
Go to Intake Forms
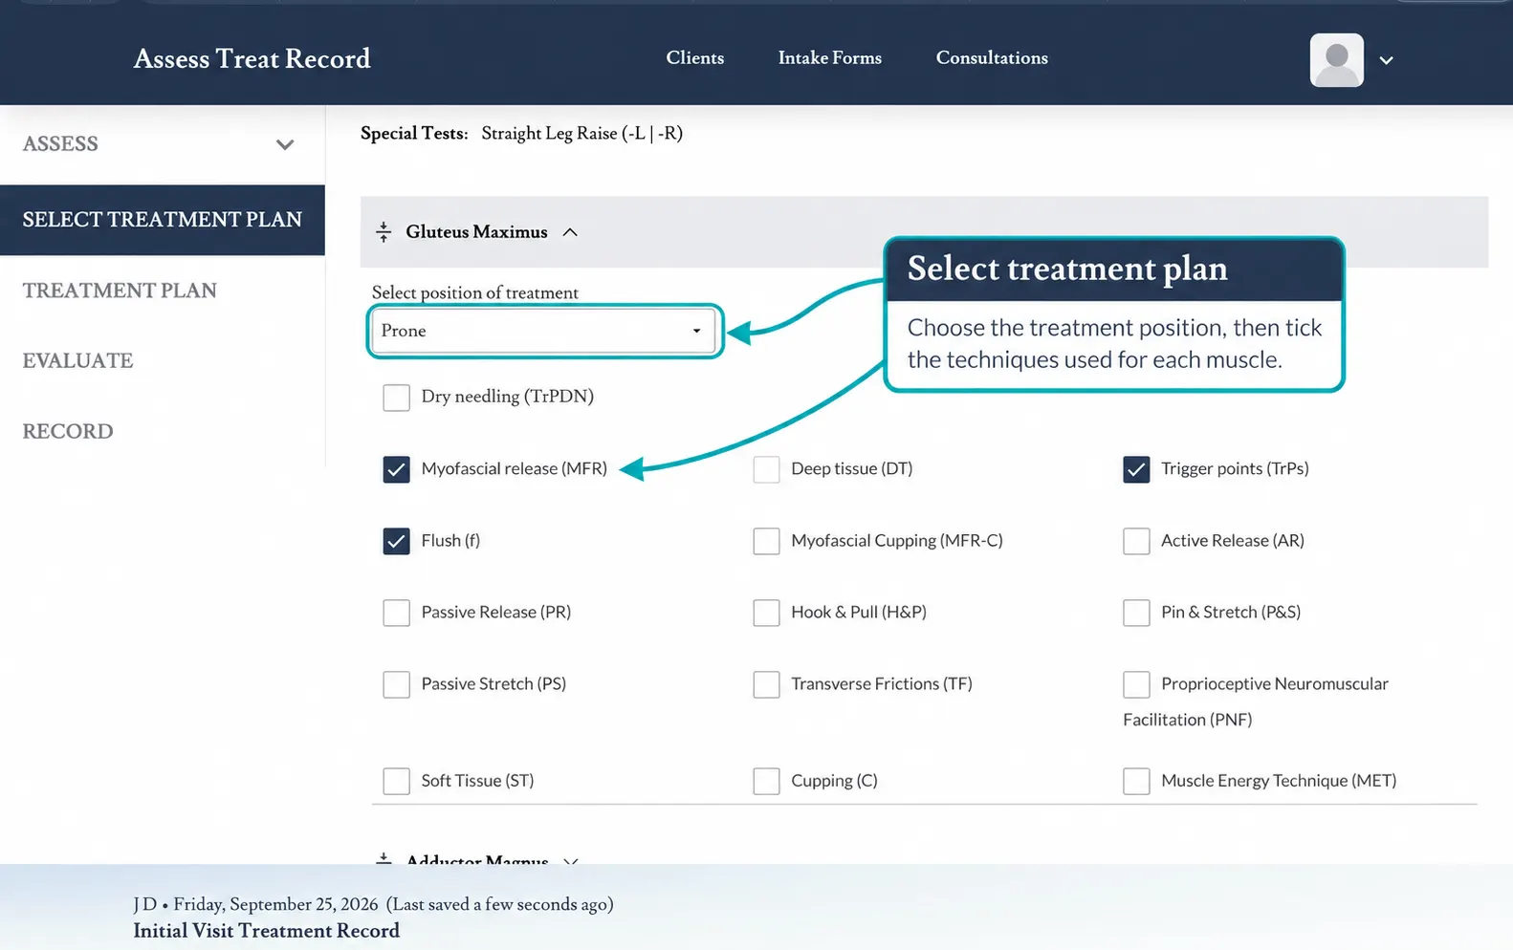tap(830, 58)
